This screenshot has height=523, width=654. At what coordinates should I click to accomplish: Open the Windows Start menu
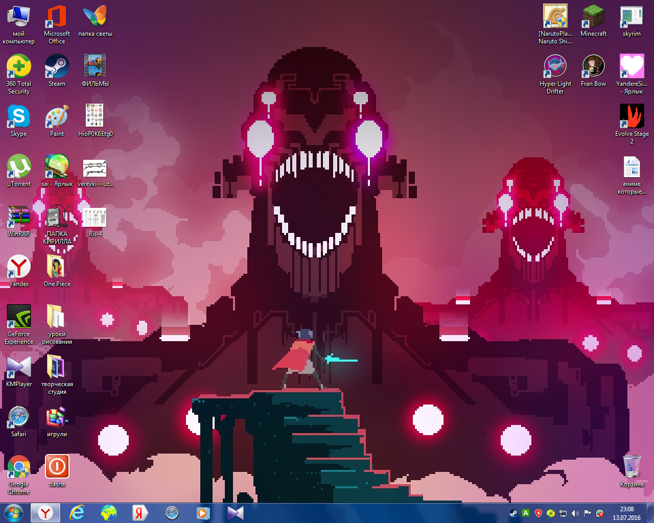point(13,513)
